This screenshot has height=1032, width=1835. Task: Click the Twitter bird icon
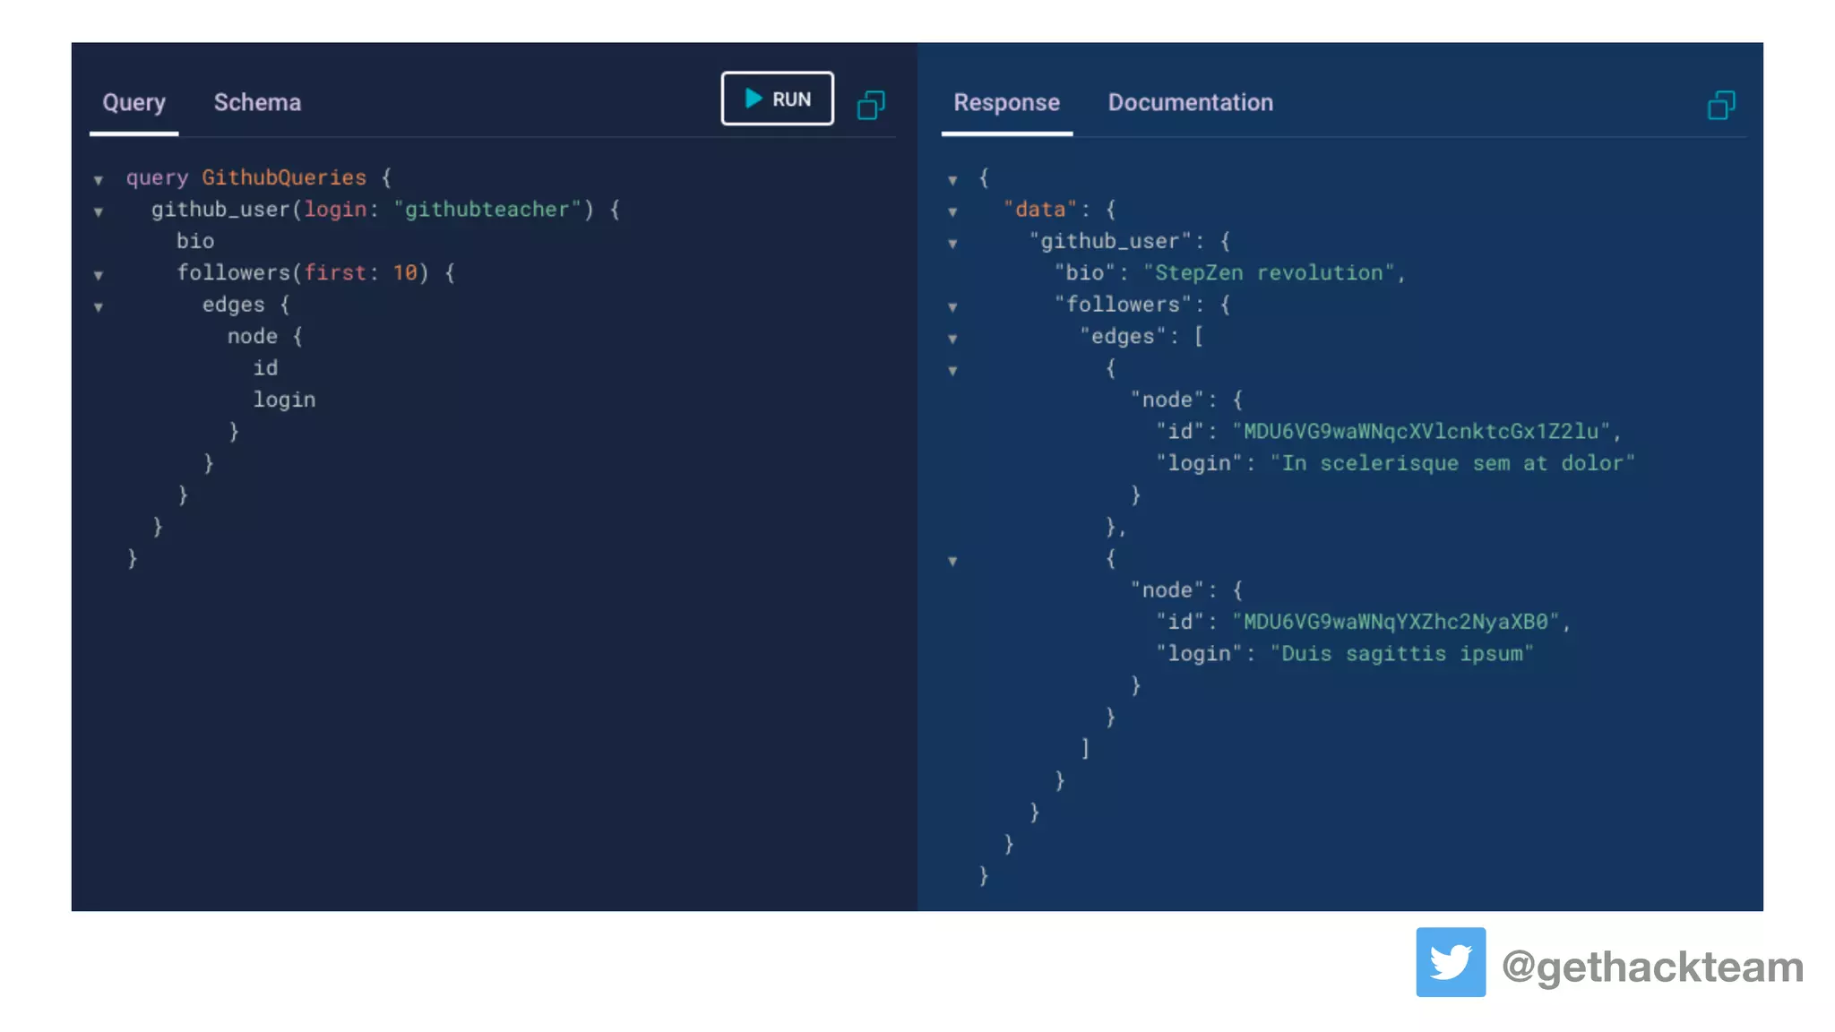pos(1450,962)
